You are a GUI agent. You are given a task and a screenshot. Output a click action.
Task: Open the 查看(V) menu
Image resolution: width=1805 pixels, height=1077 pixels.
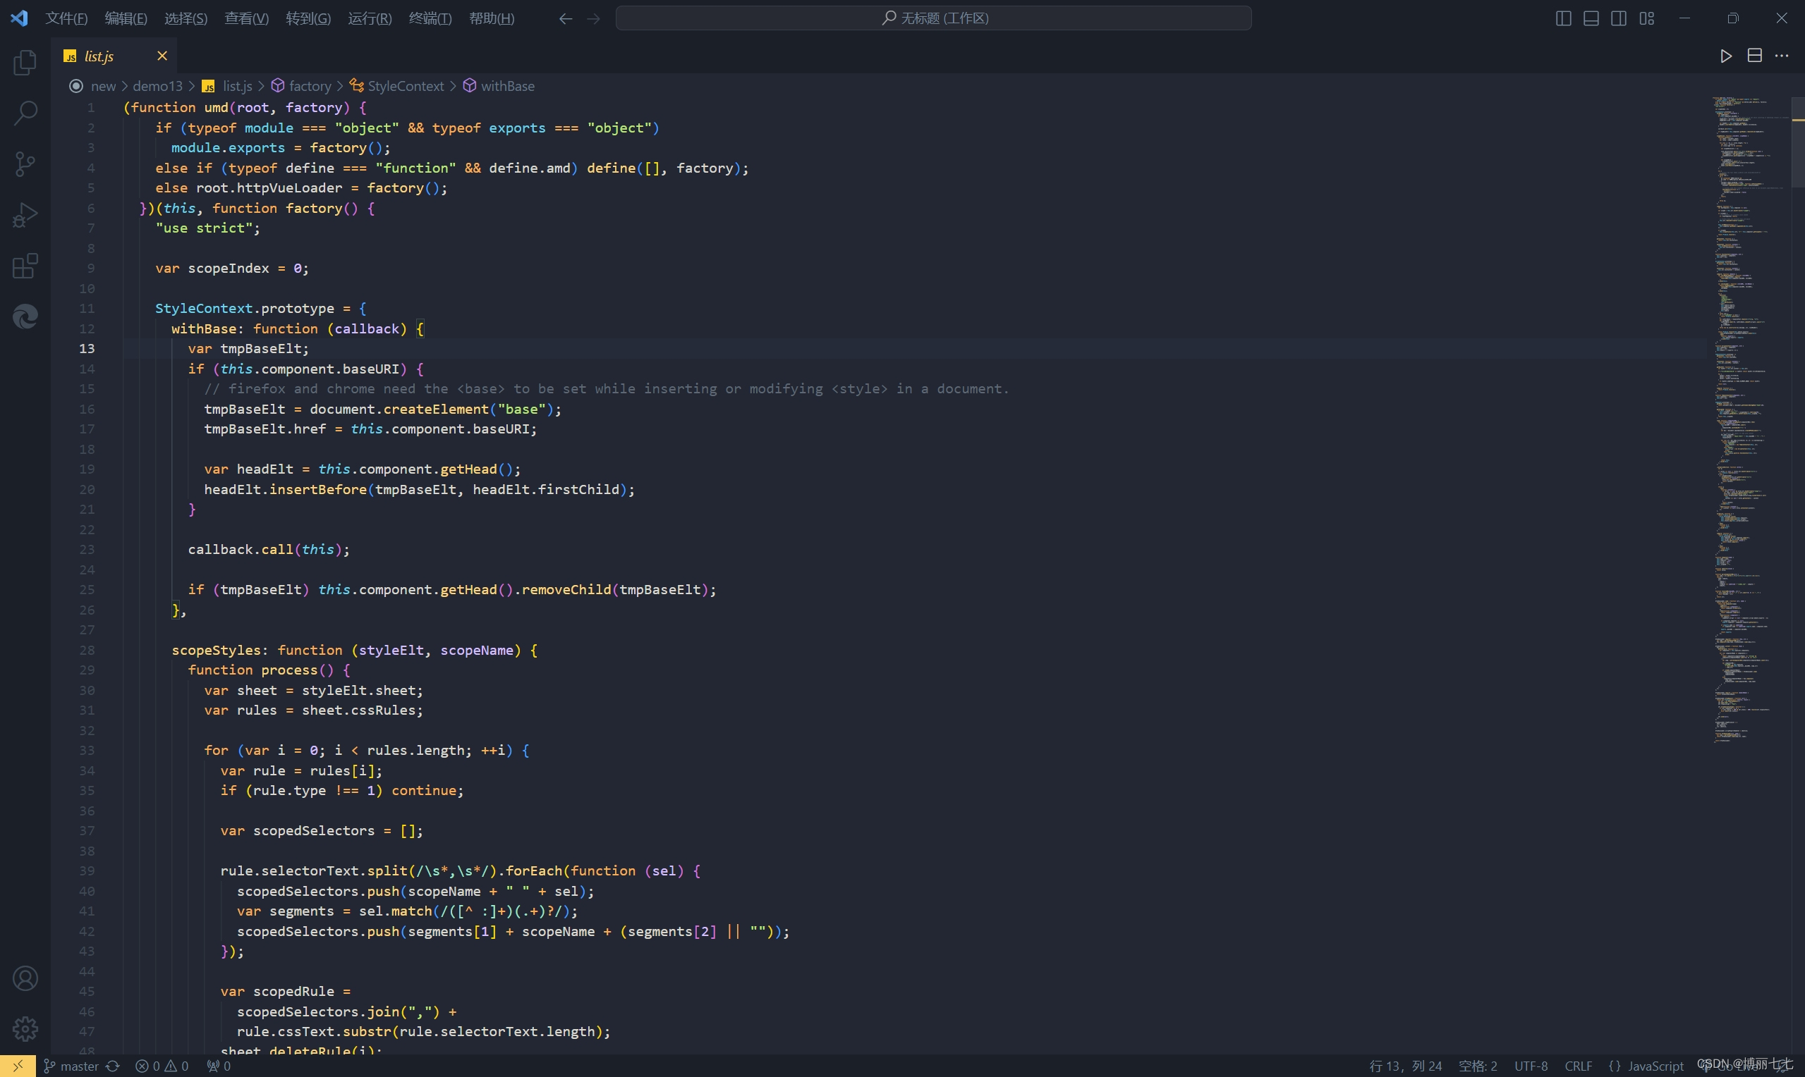coord(246,18)
